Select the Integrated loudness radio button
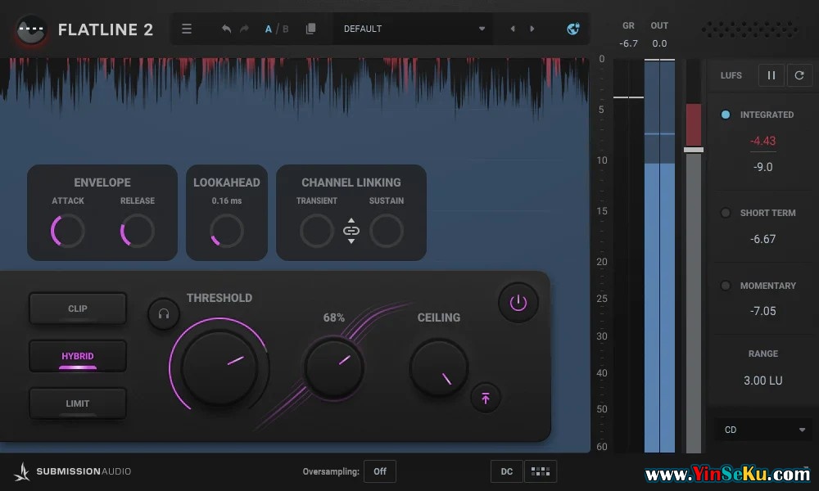819x491 pixels. (x=726, y=115)
